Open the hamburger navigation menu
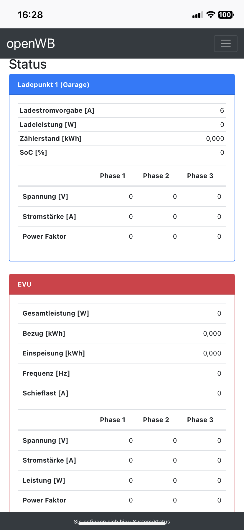Image resolution: width=244 pixels, height=530 pixels. click(x=225, y=43)
